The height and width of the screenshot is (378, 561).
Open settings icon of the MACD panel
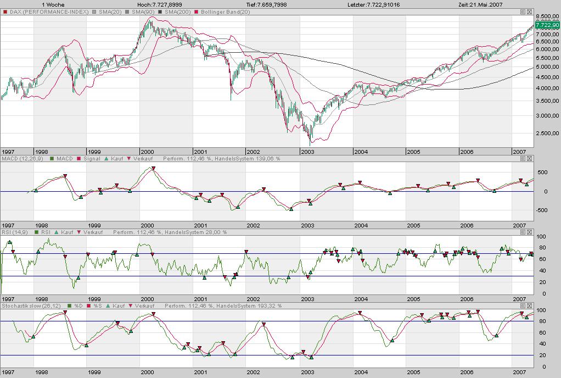(523, 159)
